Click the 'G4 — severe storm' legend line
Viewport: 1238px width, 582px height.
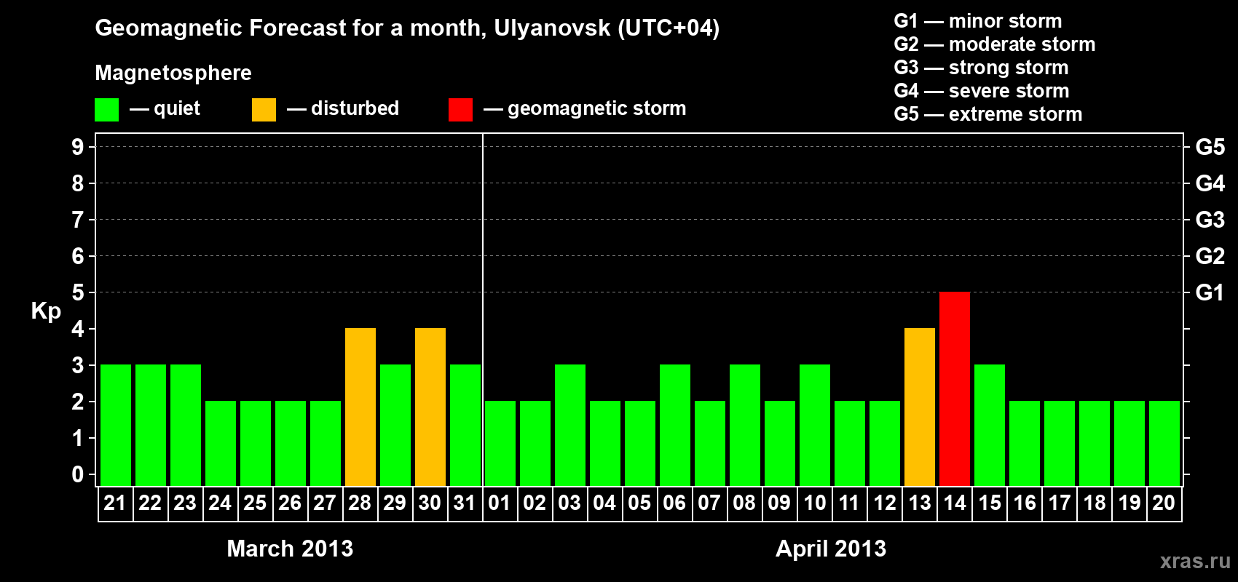(x=982, y=91)
